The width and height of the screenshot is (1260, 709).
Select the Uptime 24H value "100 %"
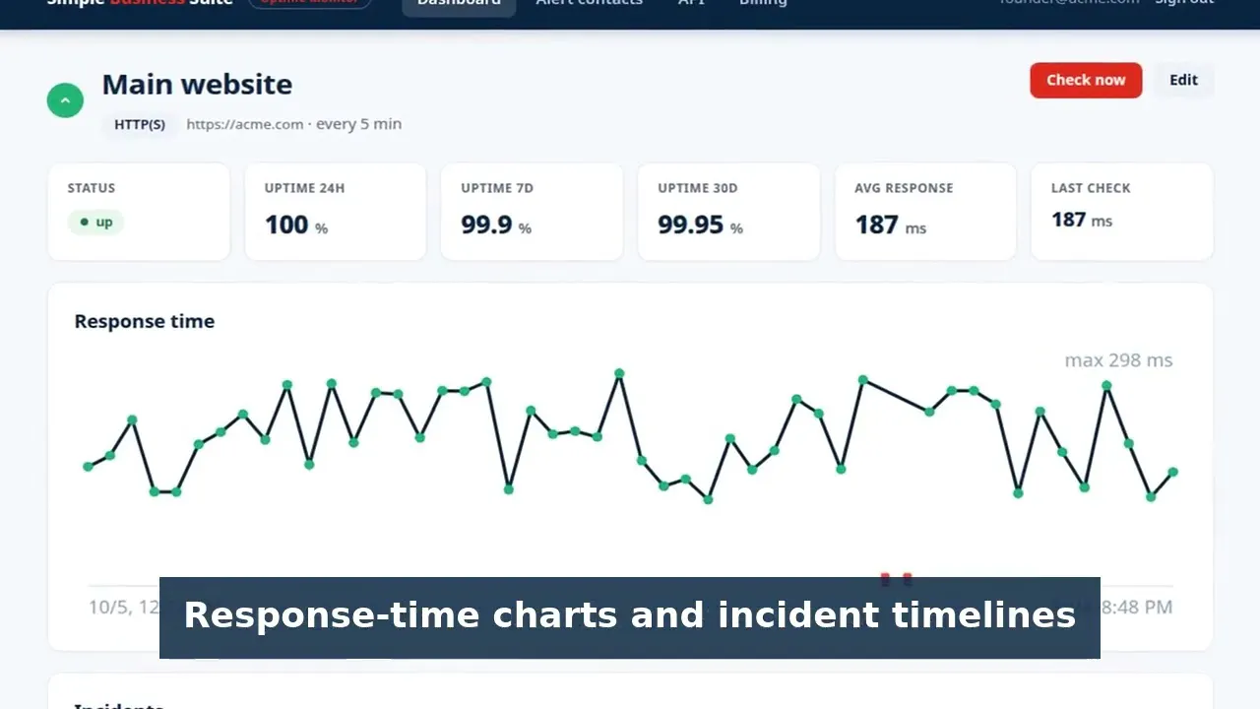pyautogui.click(x=296, y=226)
